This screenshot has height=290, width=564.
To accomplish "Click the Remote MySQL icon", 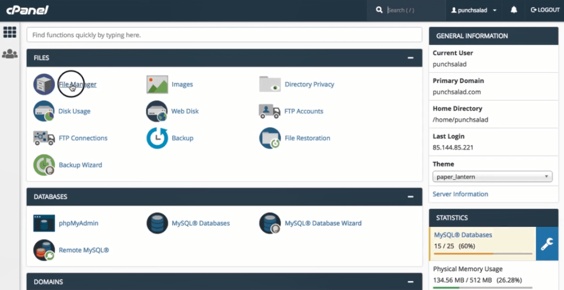I will (x=44, y=250).
